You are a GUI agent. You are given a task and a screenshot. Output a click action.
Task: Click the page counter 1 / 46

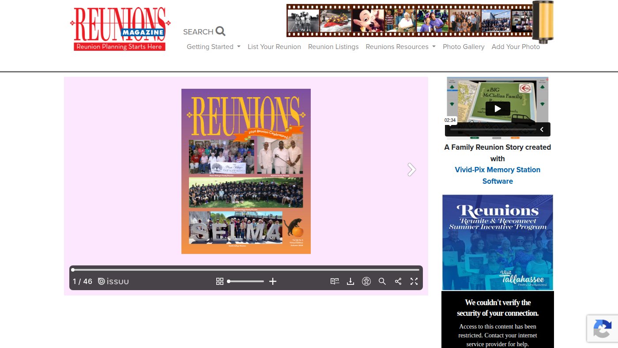(83, 281)
